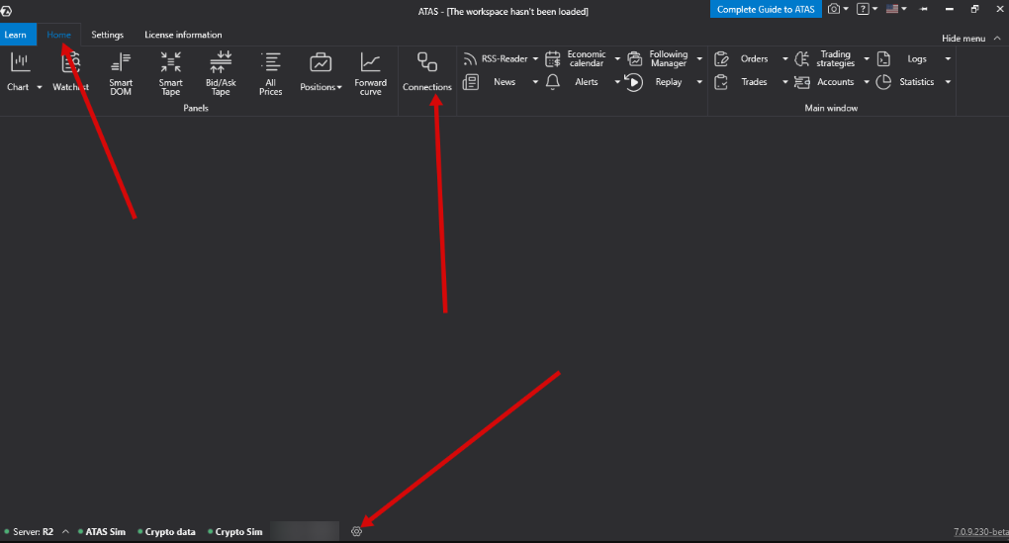Switch to the Home tab

click(58, 35)
